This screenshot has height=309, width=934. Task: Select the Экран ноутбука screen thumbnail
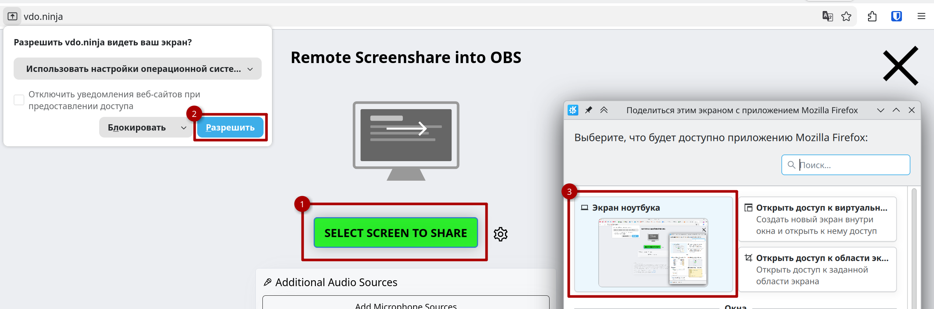[653, 244]
